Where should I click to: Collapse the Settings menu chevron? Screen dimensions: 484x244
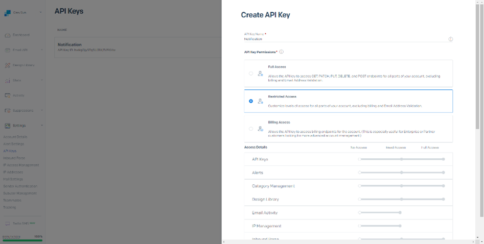(42, 126)
